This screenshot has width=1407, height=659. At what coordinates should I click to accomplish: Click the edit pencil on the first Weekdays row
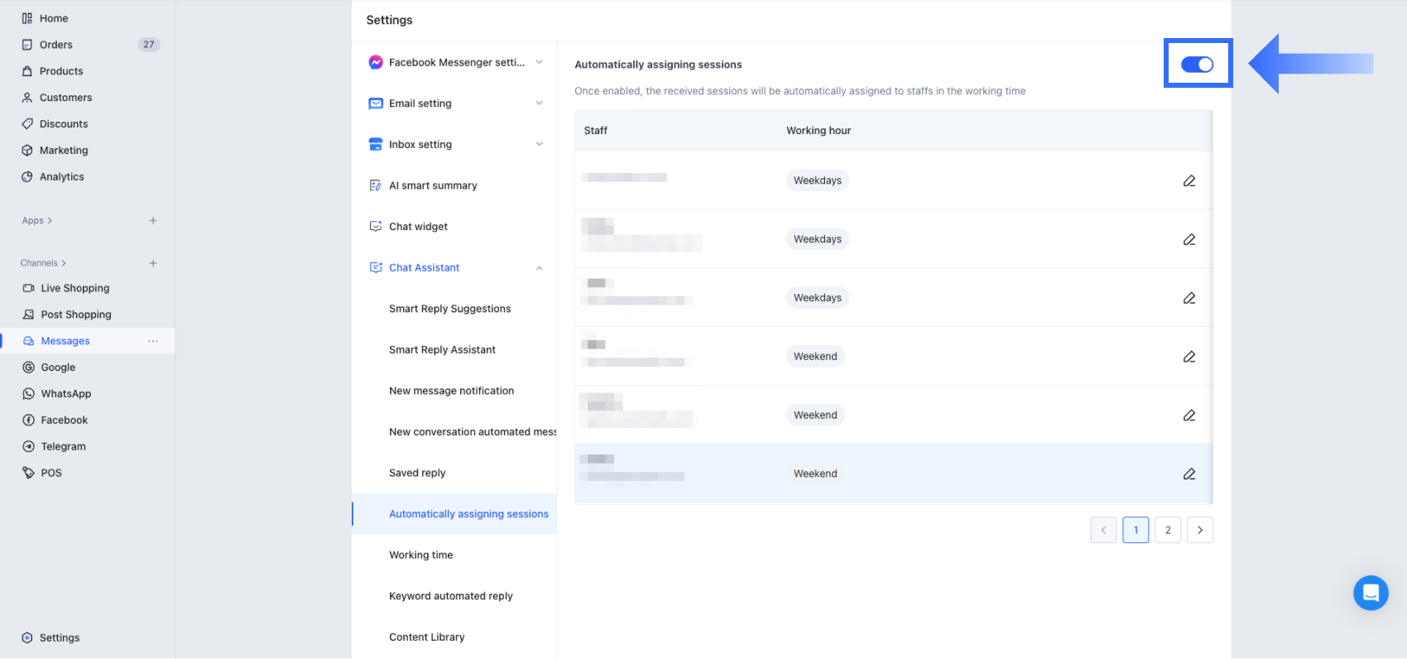tap(1189, 180)
